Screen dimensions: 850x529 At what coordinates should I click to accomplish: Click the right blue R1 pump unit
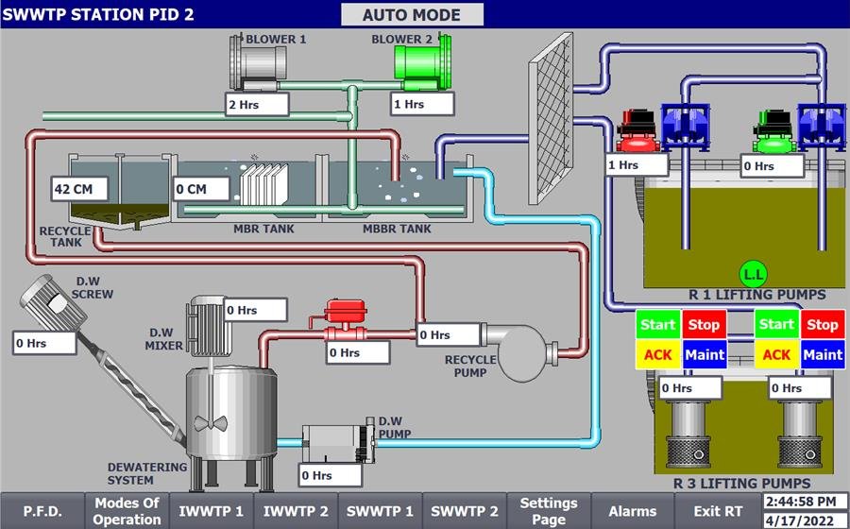[x=822, y=128]
